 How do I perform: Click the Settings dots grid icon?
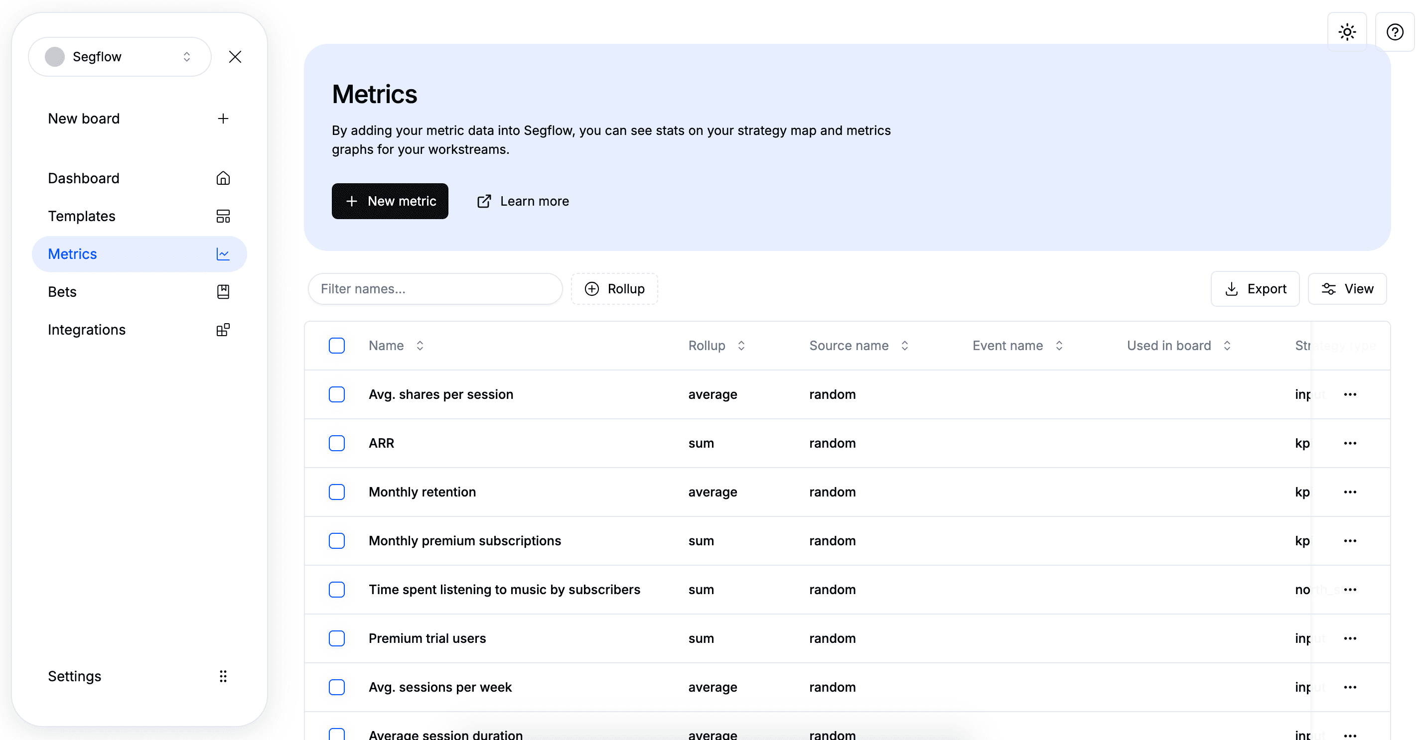pyautogui.click(x=223, y=676)
